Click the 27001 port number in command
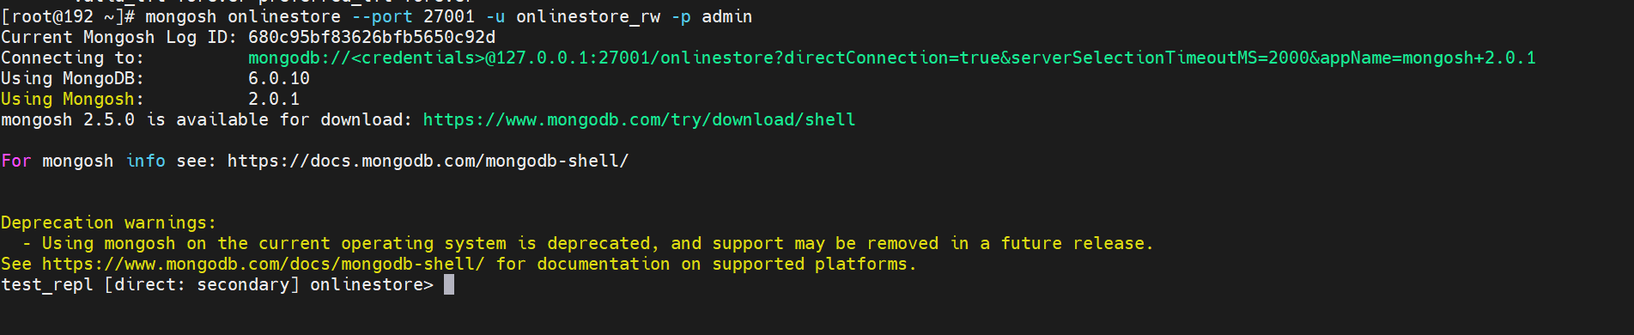1634x335 pixels. (448, 16)
